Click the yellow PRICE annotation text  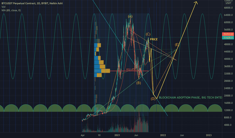point(154,39)
